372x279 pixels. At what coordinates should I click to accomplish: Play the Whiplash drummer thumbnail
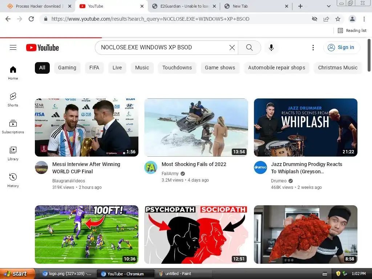(x=306, y=128)
